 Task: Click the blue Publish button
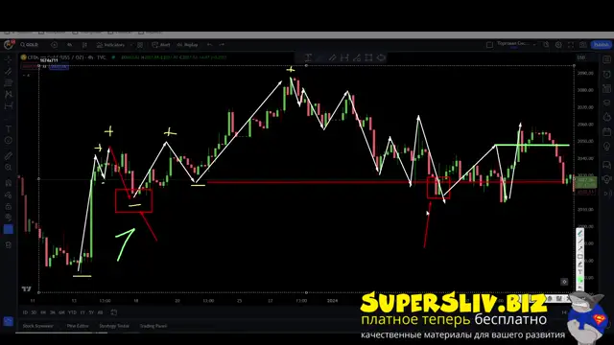(601, 45)
